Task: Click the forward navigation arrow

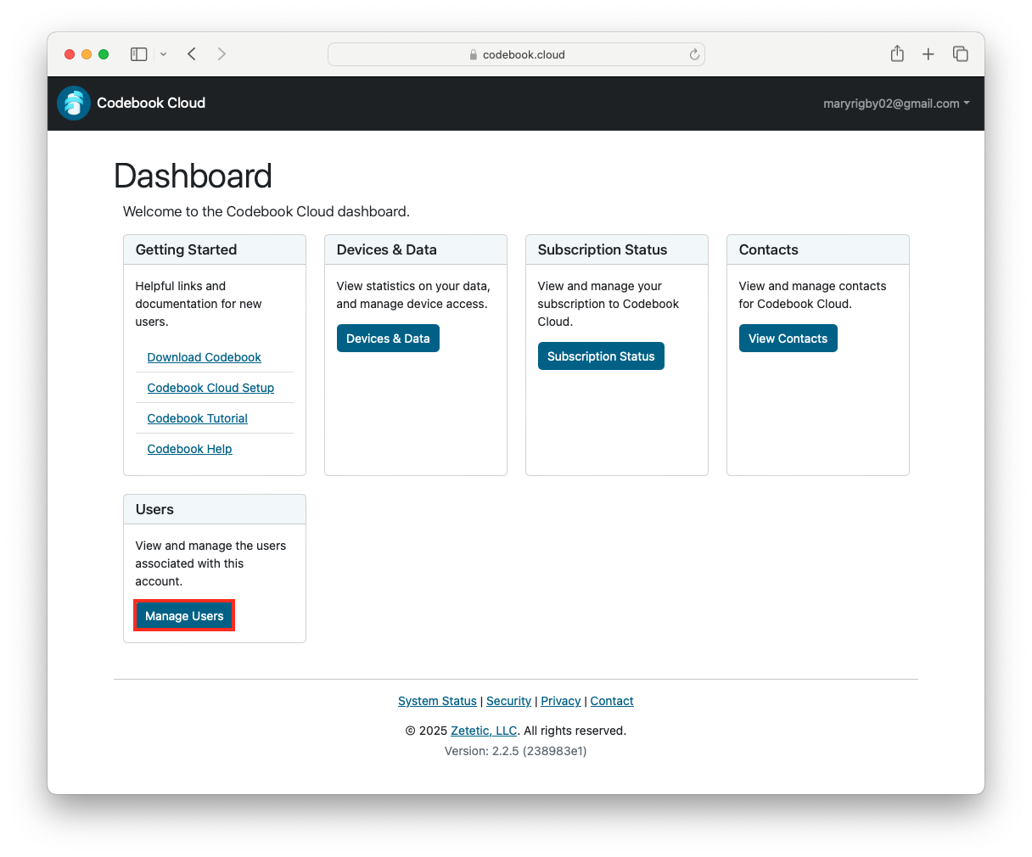Action: pos(222,53)
